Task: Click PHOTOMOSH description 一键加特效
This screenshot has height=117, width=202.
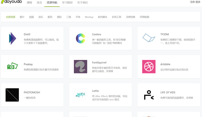Action: pos(30,98)
